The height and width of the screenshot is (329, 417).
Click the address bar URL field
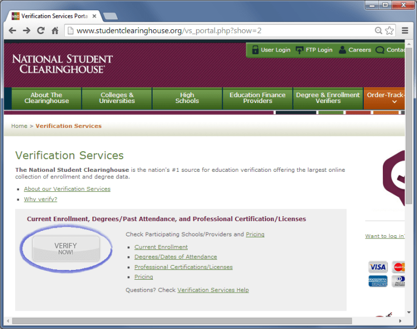217,31
